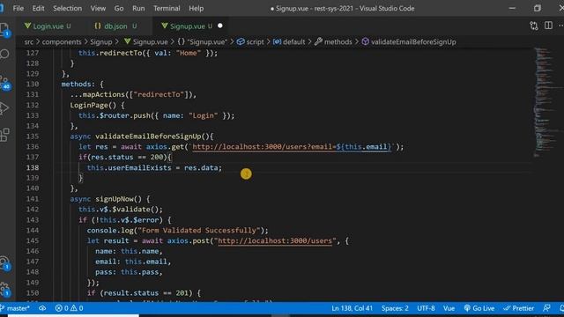Change encoding via UTF-8 in status bar
This screenshot has height=317, width=564.
[x=426, y=308]
